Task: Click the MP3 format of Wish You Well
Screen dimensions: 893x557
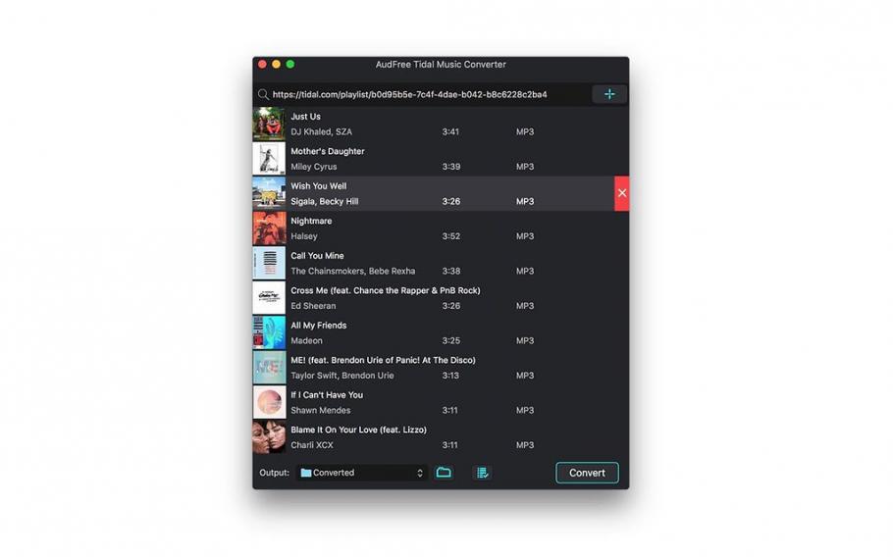Action: point(525,201)
